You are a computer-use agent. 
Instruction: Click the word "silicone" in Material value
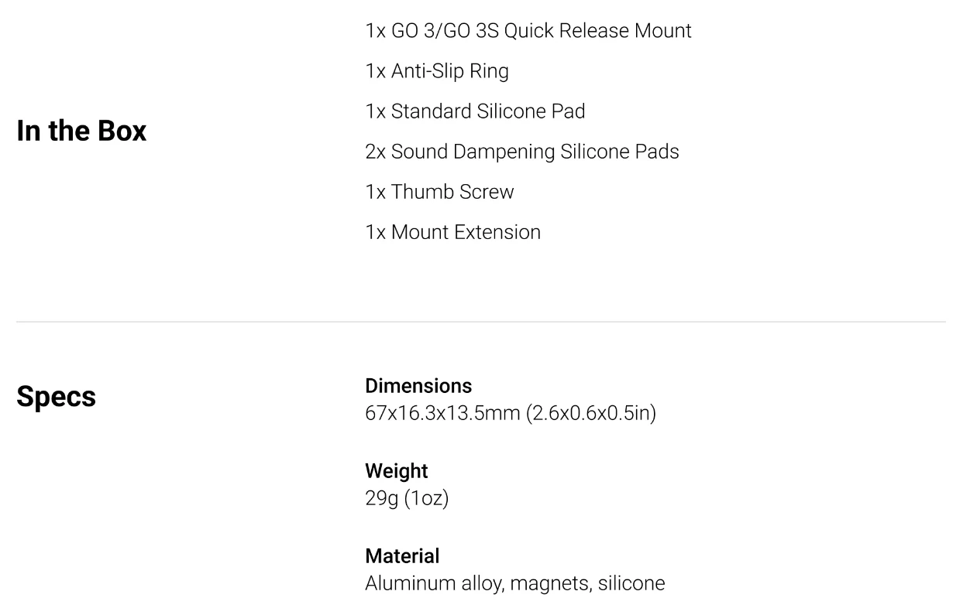(631, 583)
